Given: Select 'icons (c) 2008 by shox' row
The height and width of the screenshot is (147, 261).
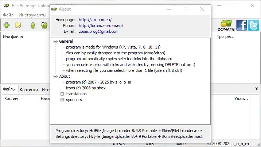Looking at the screenshot, I should [86, 88].
